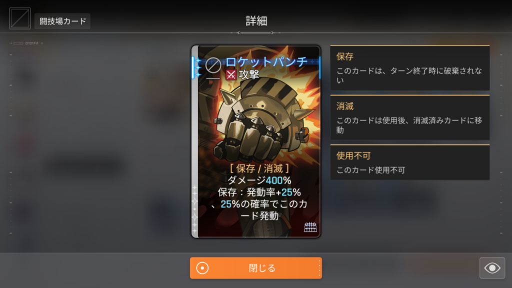Click the [保存 / 消滅] keyword text on card
The height and width of the screenshot is (288, 512).
pos(259,168)
